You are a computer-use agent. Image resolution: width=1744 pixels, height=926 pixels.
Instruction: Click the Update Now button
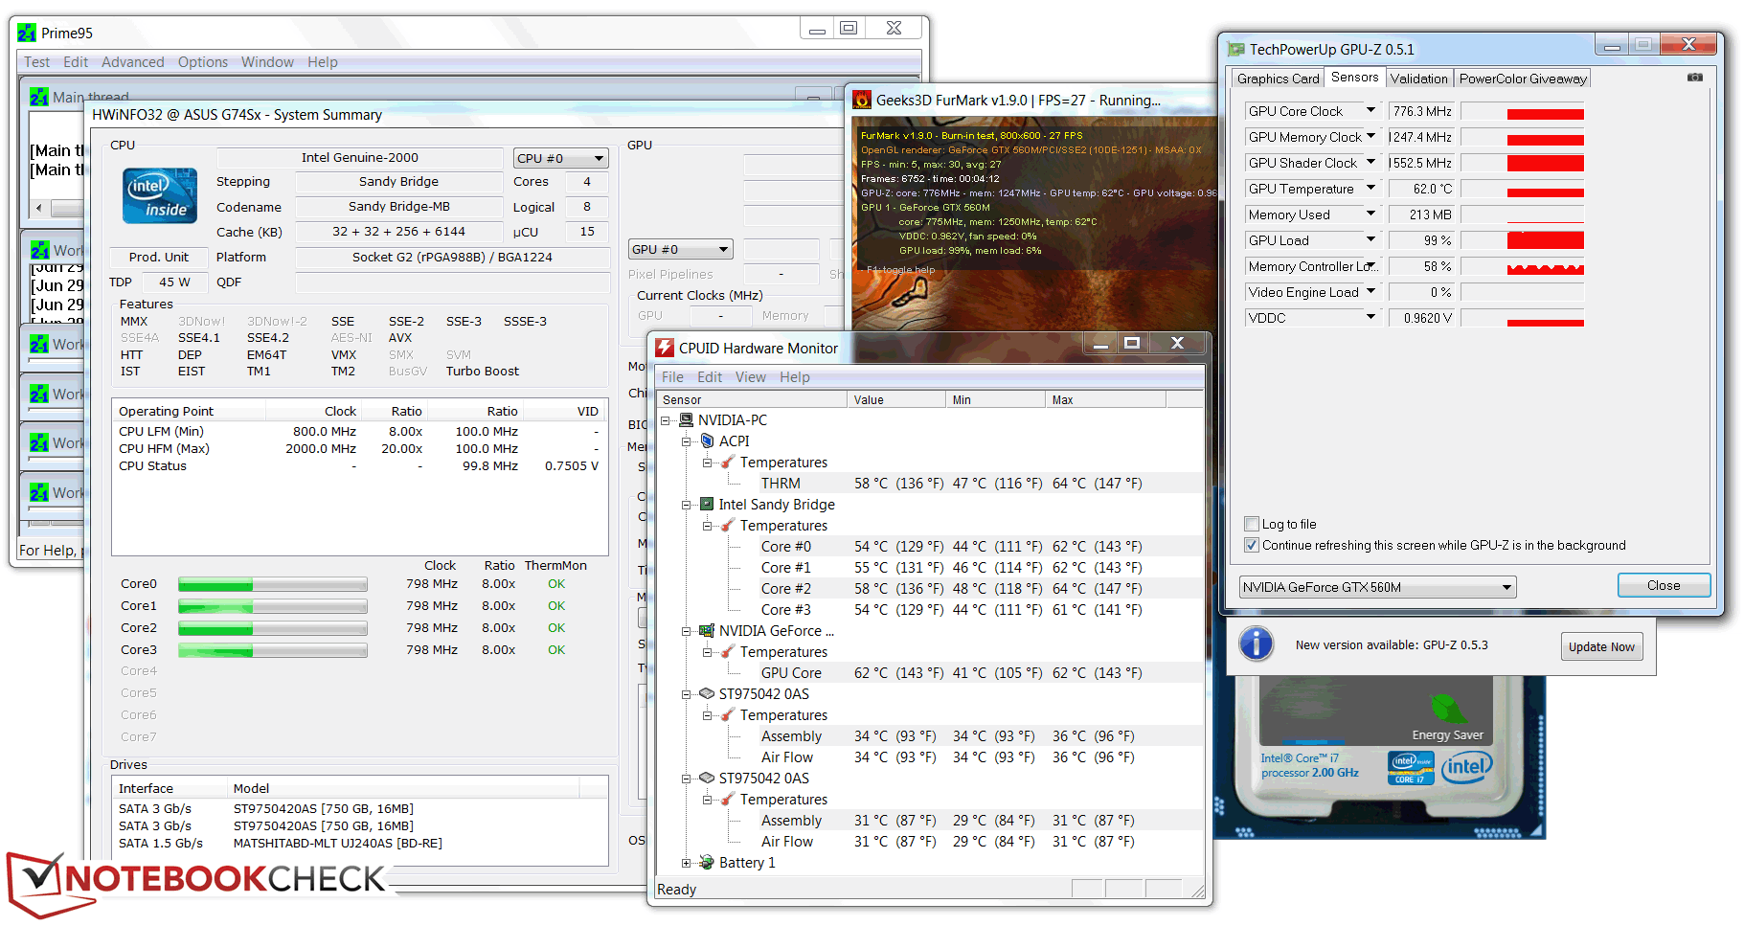click(x=1600, y=646)
